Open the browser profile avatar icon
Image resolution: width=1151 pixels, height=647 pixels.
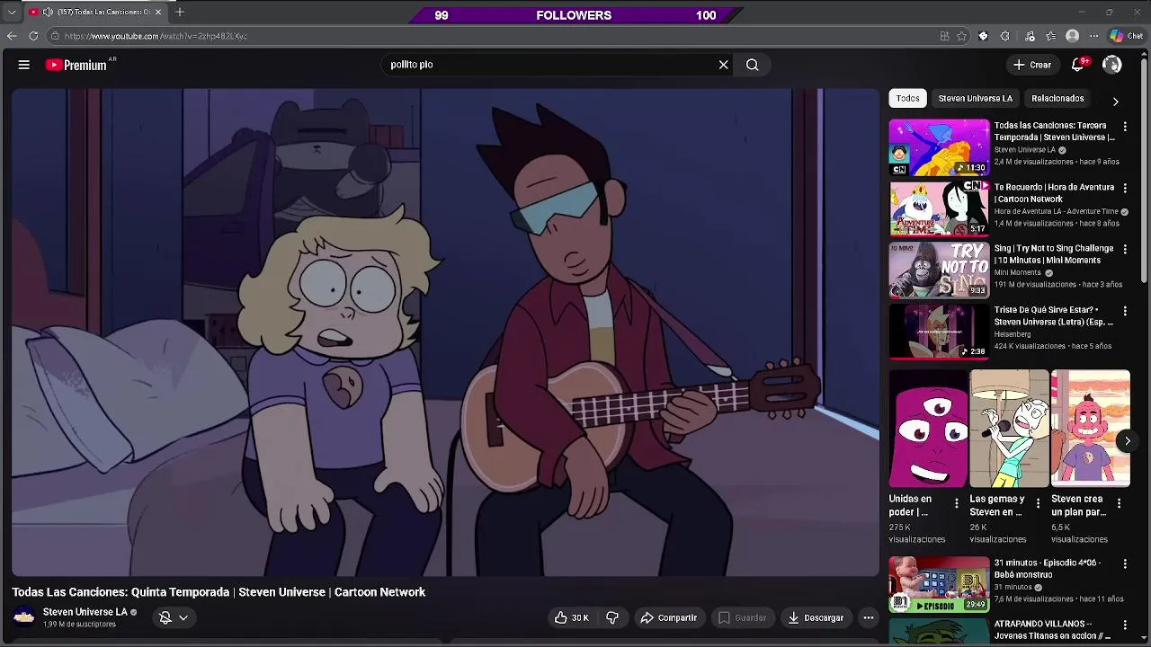1072,36
